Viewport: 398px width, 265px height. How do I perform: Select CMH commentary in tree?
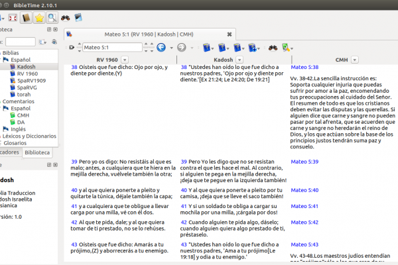(x=23, y=115)
